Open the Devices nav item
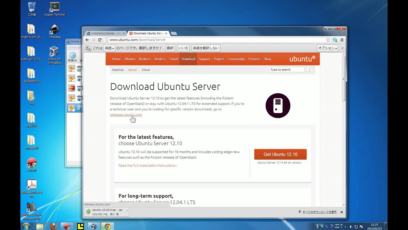The height and width of the screenshot is (230, 408). click(160, 59)
